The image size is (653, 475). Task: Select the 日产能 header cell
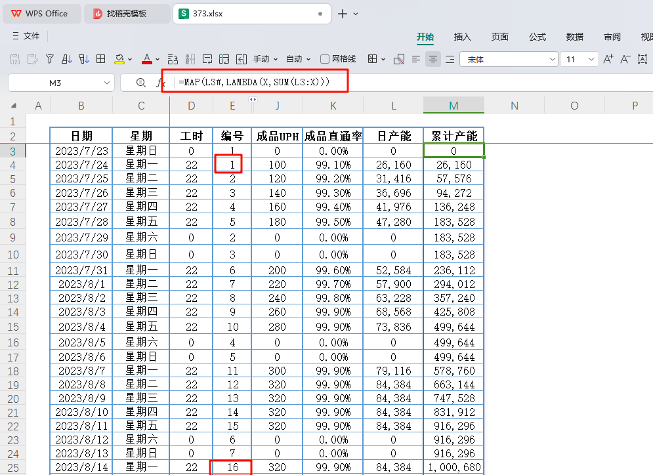click(393, 136)
